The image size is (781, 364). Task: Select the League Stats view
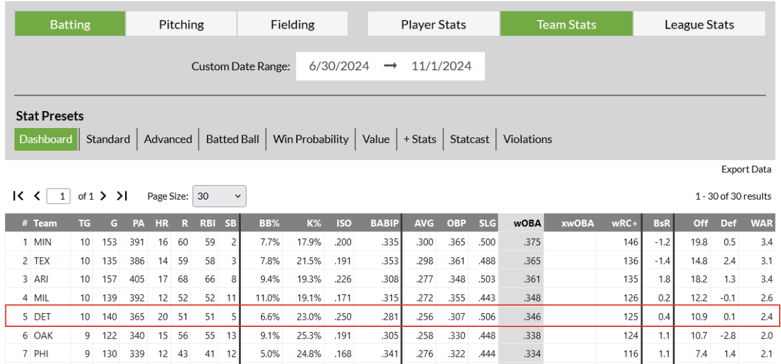pos(699,25)
